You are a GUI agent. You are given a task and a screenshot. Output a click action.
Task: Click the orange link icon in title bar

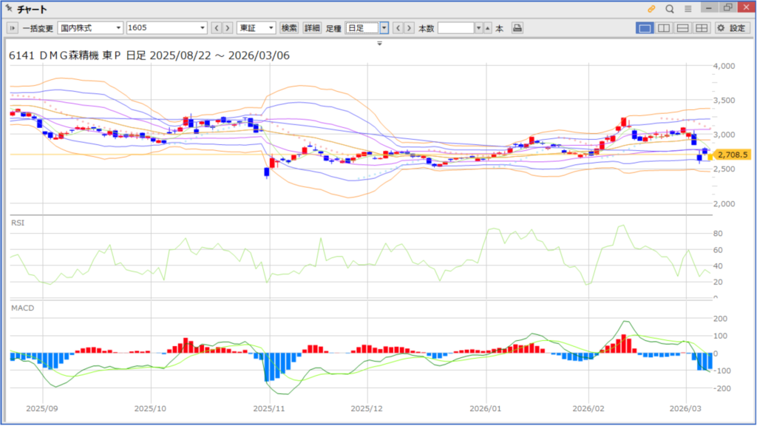(651, 9)
